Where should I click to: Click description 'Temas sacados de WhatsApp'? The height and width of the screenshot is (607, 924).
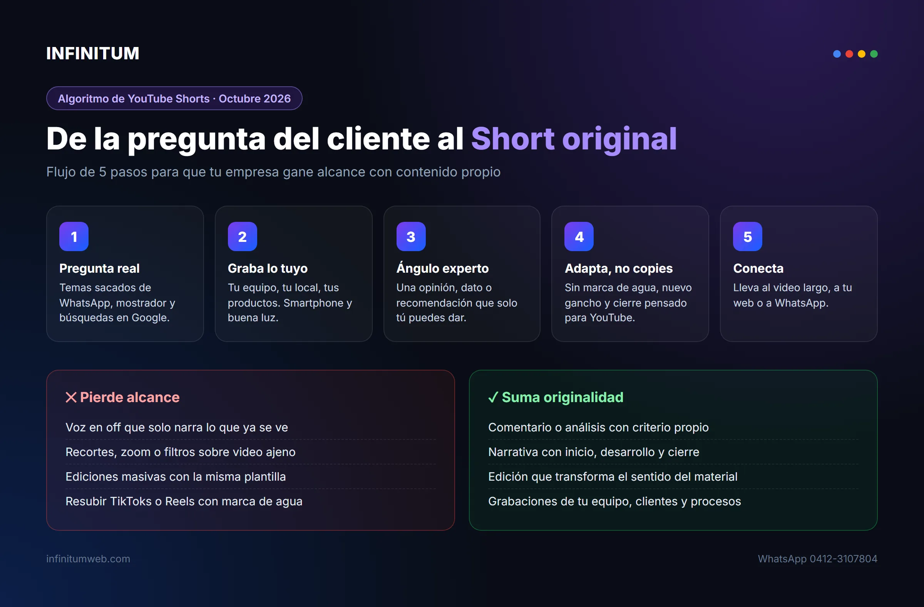point(117,302)
